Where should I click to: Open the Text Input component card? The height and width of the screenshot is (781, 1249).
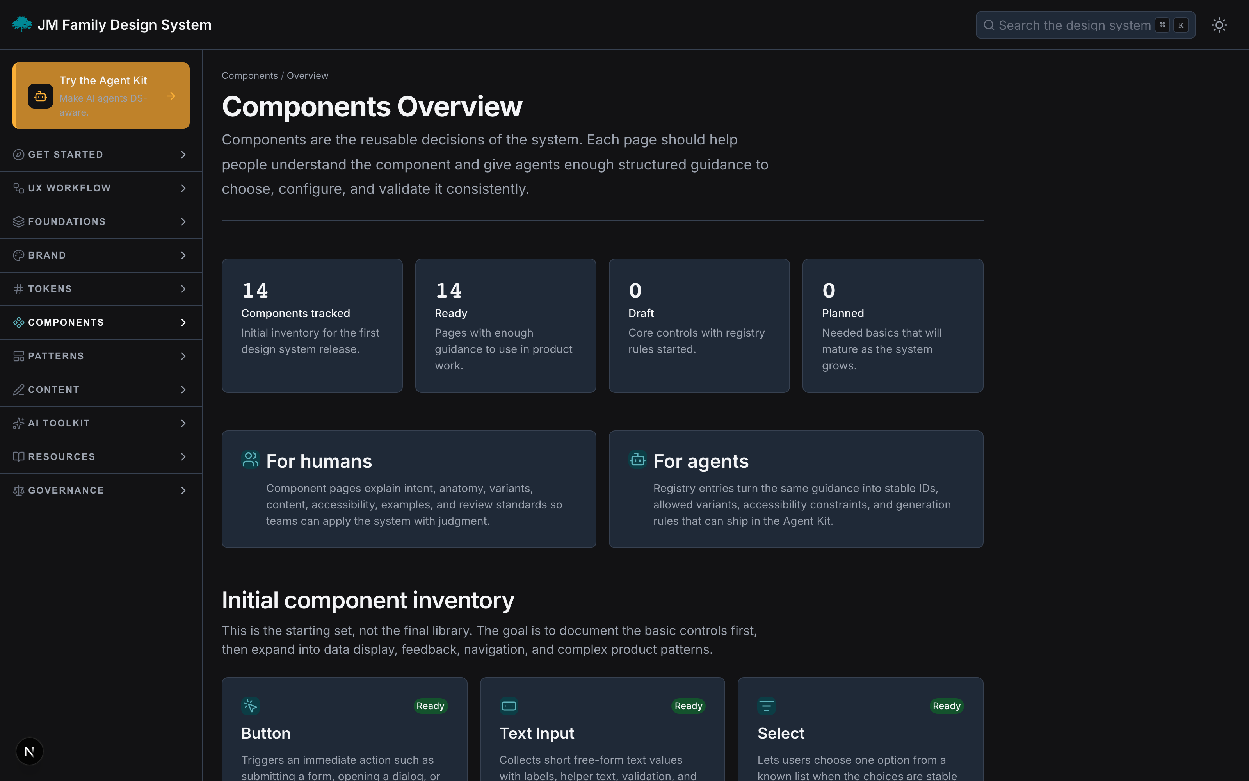tap(602, 729)
